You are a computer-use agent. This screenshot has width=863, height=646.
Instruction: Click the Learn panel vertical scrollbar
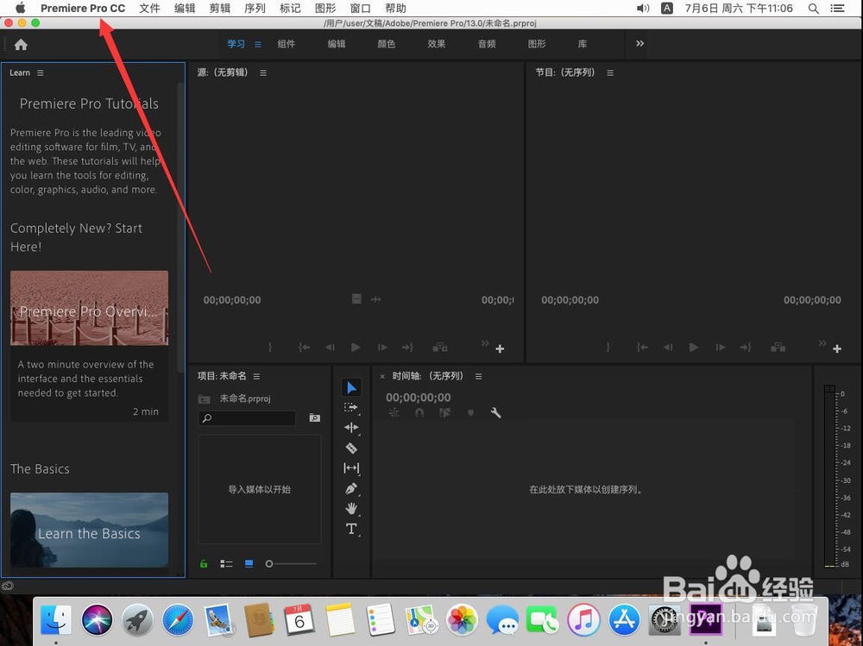[x=180, y=228]
